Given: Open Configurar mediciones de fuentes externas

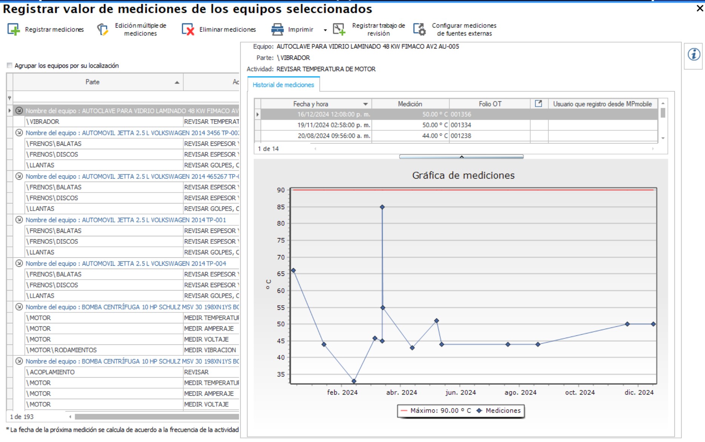Looking at the screenshot, I should pyautogui.click(x=455, y=29).
